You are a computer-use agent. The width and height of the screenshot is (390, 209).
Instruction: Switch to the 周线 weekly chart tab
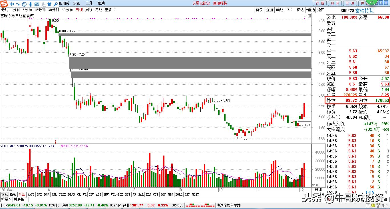[x=89, y=9]
